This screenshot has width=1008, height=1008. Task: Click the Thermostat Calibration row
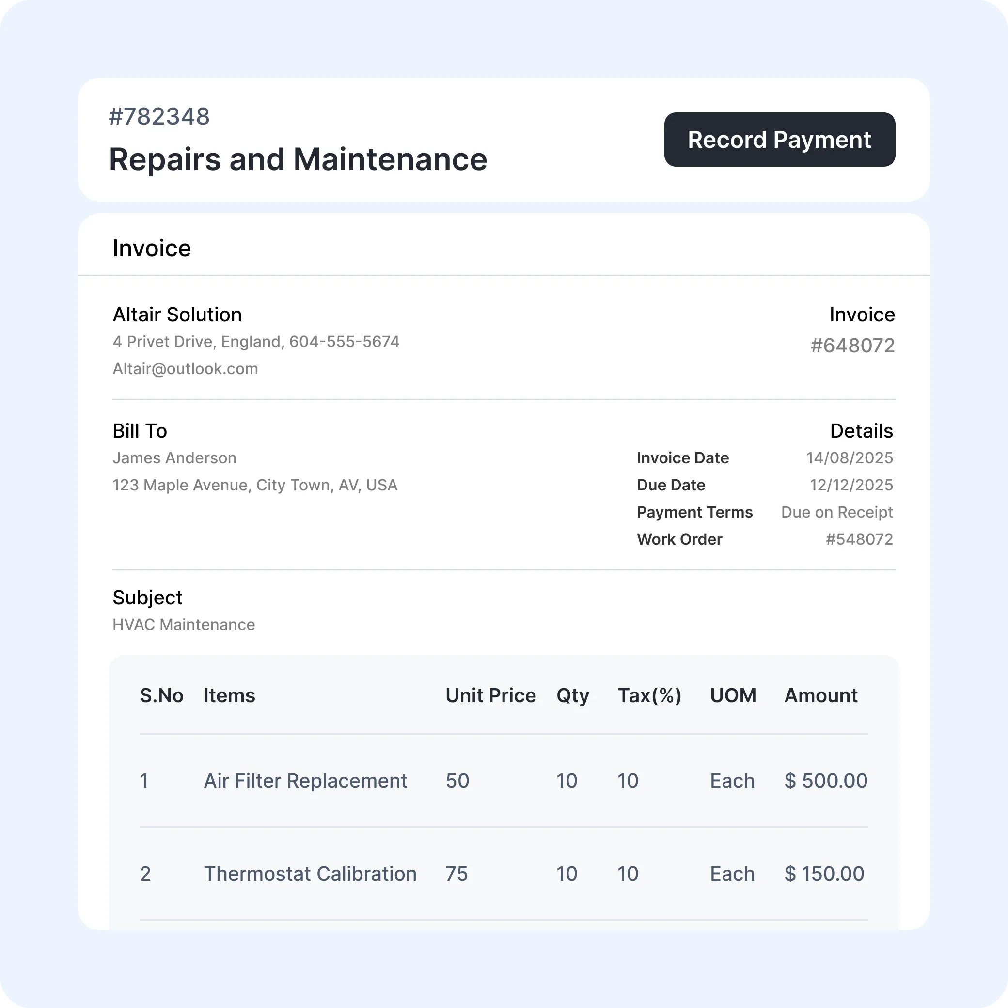coord(310,873)
